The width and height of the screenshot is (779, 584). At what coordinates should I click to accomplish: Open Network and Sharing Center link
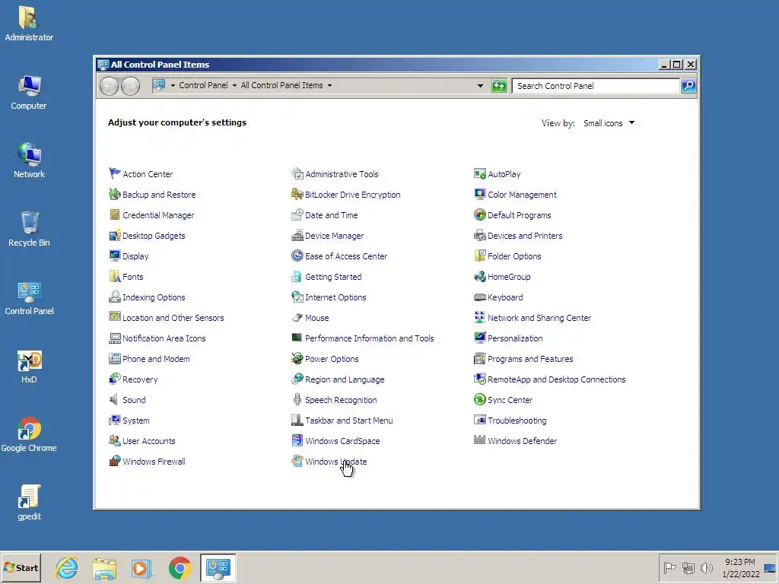pos(539,318)
